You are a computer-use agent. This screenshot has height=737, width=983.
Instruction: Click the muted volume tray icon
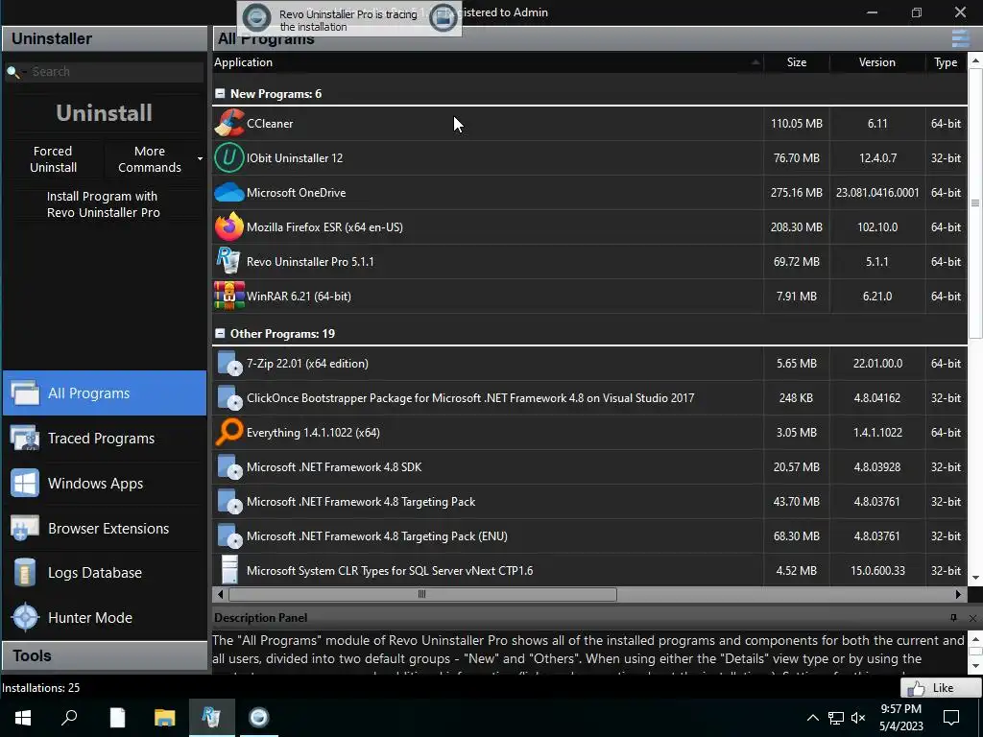click(x=858, y=718)
